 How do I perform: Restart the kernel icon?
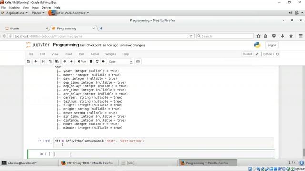click(97, 61)
